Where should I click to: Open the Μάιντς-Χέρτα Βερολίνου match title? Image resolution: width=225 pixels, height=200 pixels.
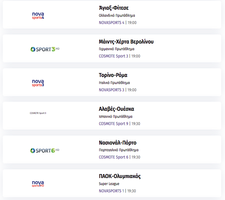tap(126, 41)
